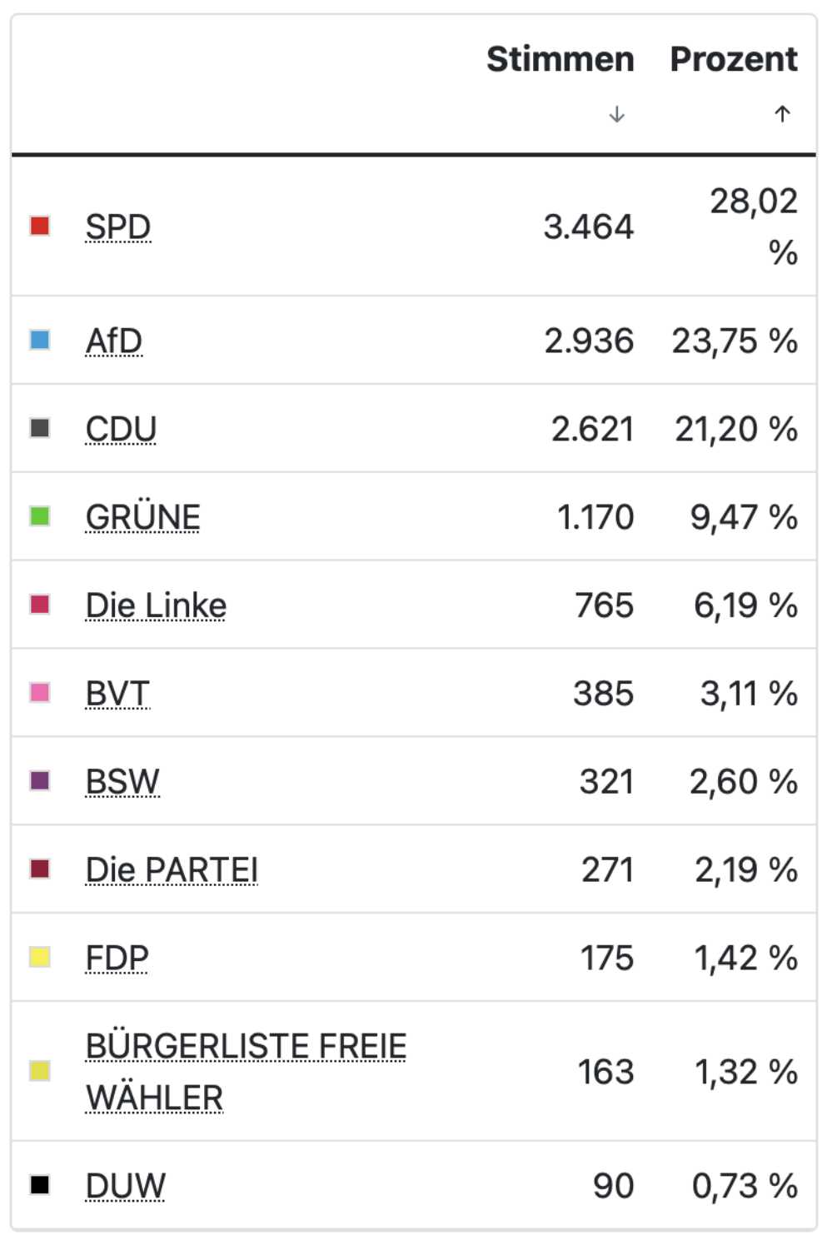Click the Prozent column header
The width and height of the screenshot is (832, 1245).
734,59
